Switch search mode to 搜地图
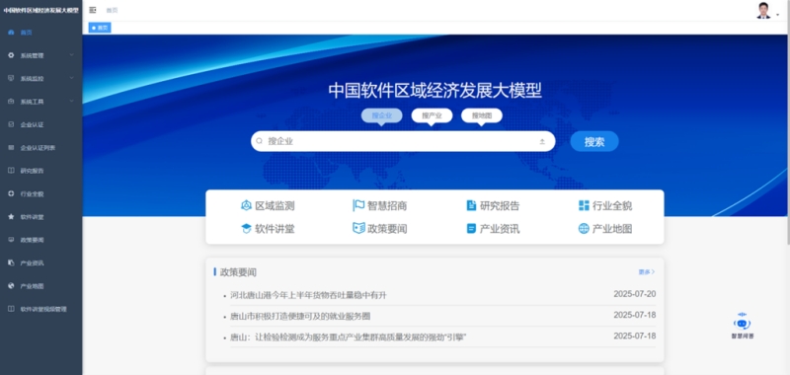This screenshot has height=375, width=790. click(481, 115)
